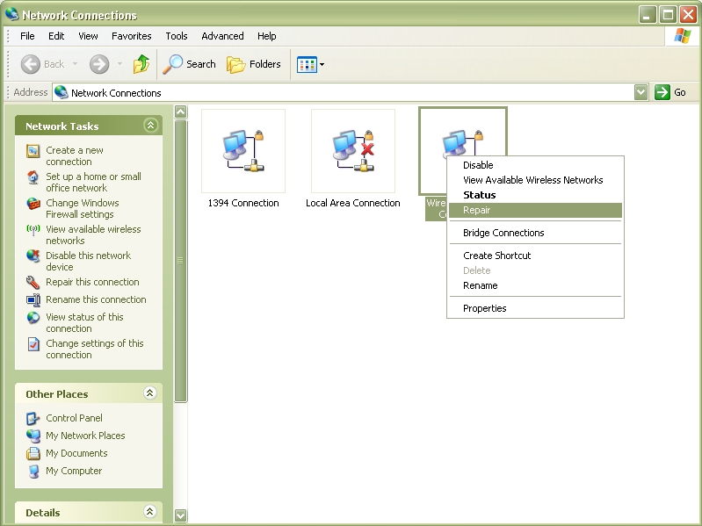Choose Repair from the context menu
Viewport: 702px width, 526px height.
(x=477, y=210)
